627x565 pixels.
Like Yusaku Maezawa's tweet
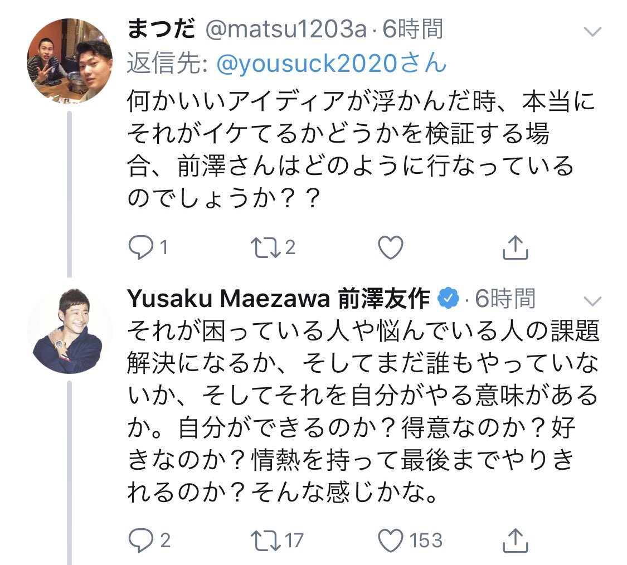pyautogui.click(x=390, y=539)
